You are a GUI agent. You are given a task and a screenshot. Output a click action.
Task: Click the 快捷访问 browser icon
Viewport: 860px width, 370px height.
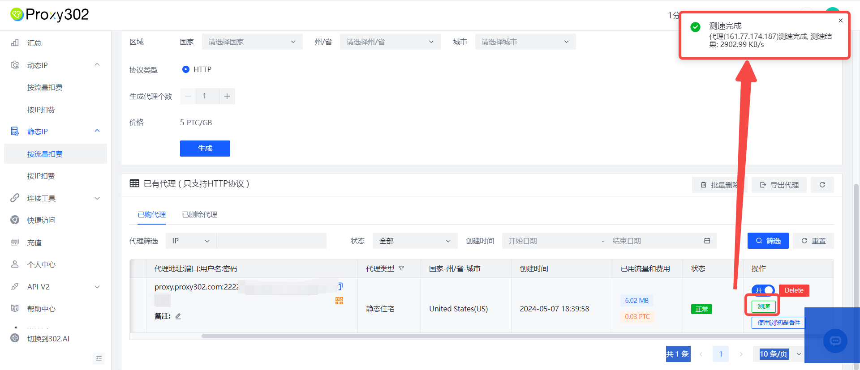(x=15, y=220)
